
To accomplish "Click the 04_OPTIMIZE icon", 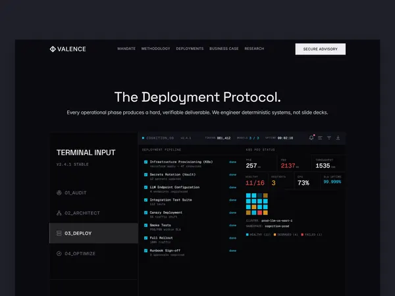I will pos(59,253).
